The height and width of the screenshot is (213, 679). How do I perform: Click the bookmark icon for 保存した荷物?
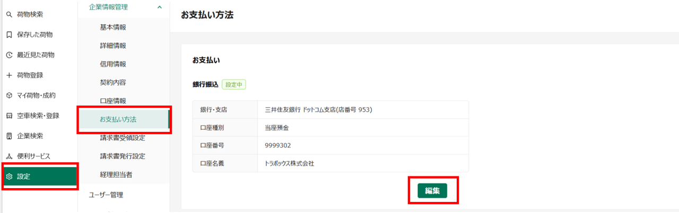pyautogui.click(x=8, y=34)
